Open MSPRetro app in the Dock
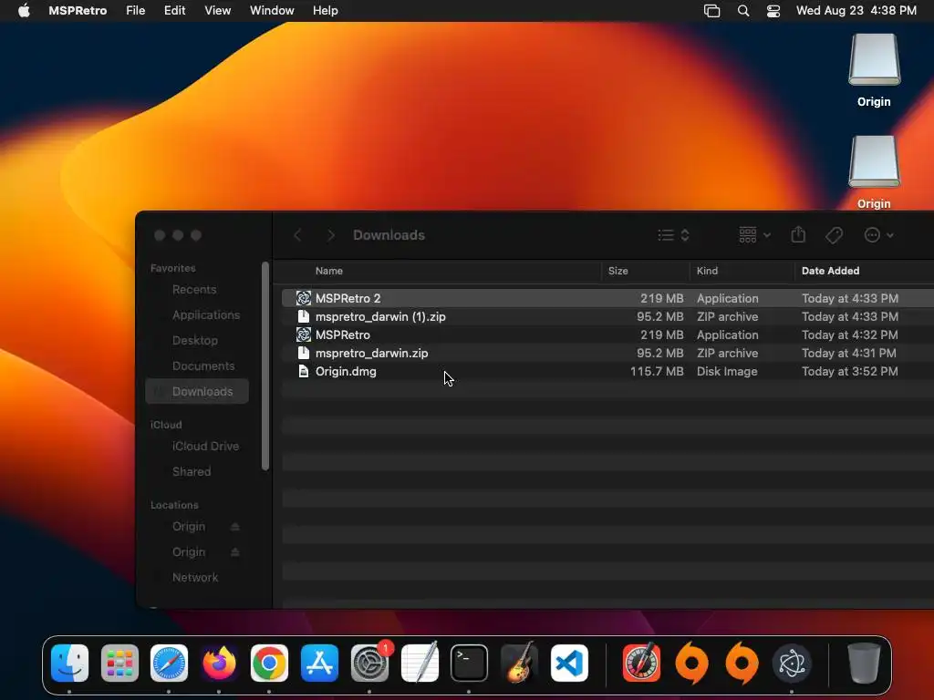The width and height of the screenshot is (934, 700). [792, 663]
